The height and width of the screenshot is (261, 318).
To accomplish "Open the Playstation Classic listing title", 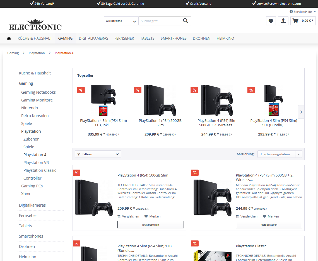I will pos(251,246).
